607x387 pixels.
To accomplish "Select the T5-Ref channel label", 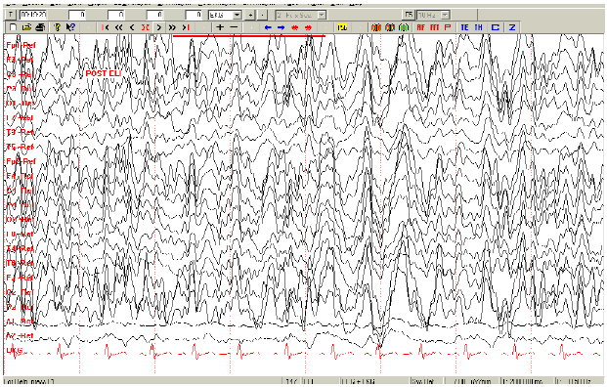I will [x=21, y=147].
